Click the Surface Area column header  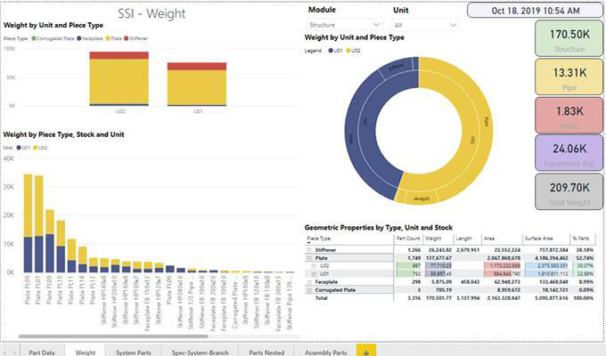[538, 239]
